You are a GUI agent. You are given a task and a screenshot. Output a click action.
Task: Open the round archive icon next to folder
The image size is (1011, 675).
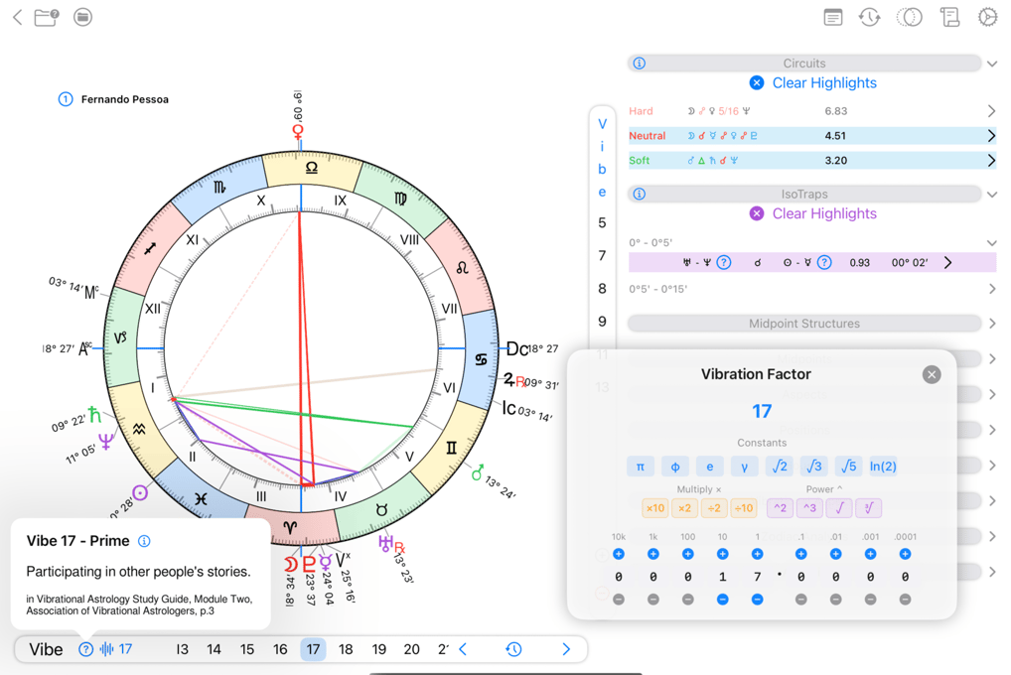(x=82, y=17)
